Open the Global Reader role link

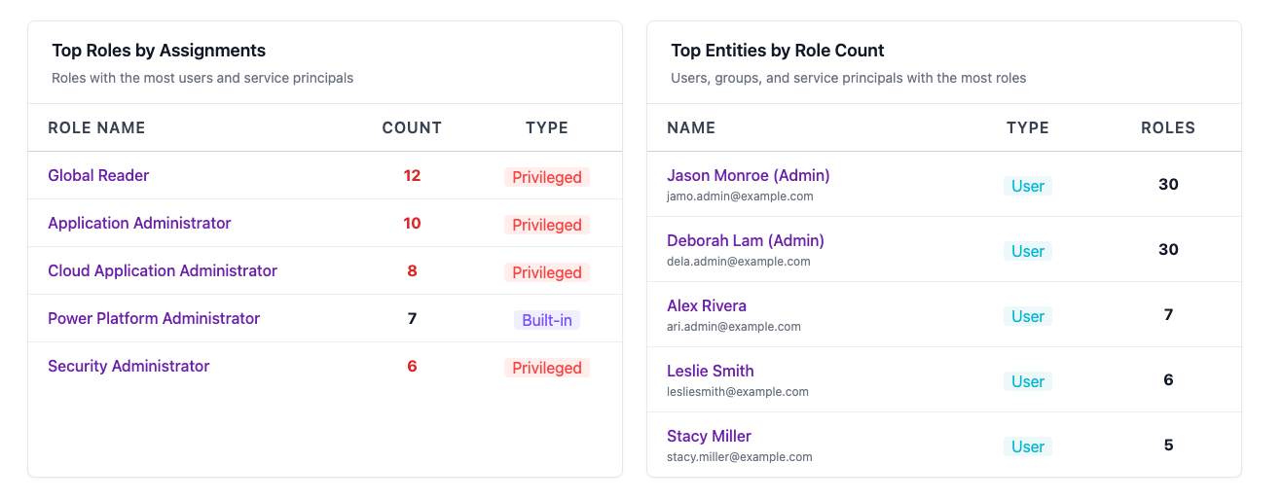(x=98, y=176)
